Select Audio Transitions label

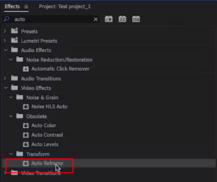tap(41, 79)
